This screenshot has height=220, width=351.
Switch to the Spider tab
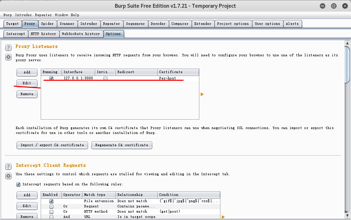click(47, 24)
